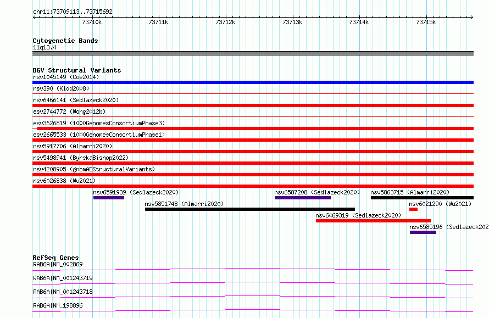Click the purple nsv6585196 variant bar
Screen dimensions: 489x318
423,232
